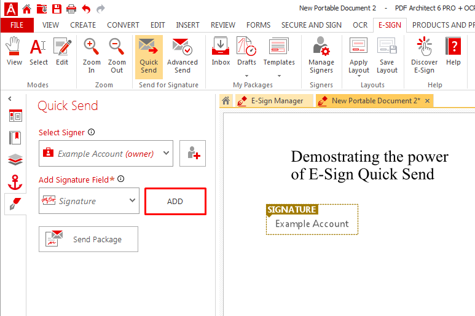
Task: Switch to the CREATE ribbon tab
Action: tap(83, 25)
